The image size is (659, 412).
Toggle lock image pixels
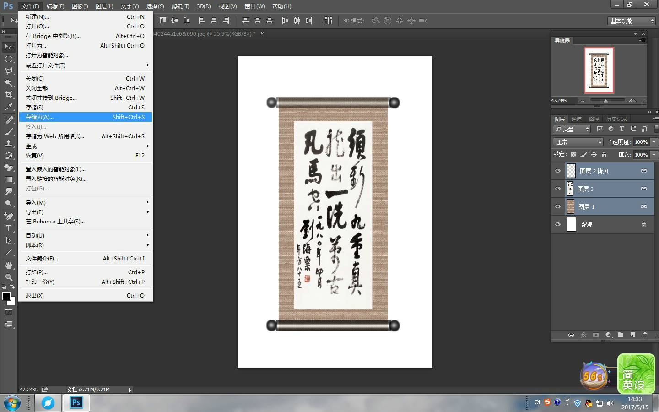coord(583,155)
